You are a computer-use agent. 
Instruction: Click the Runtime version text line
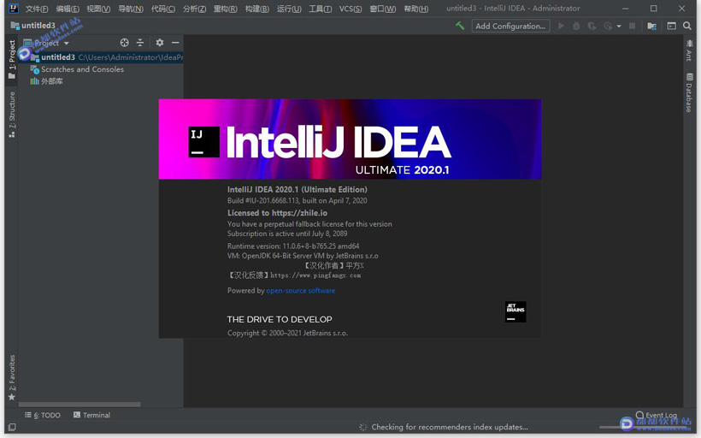(x=293, y=246)
